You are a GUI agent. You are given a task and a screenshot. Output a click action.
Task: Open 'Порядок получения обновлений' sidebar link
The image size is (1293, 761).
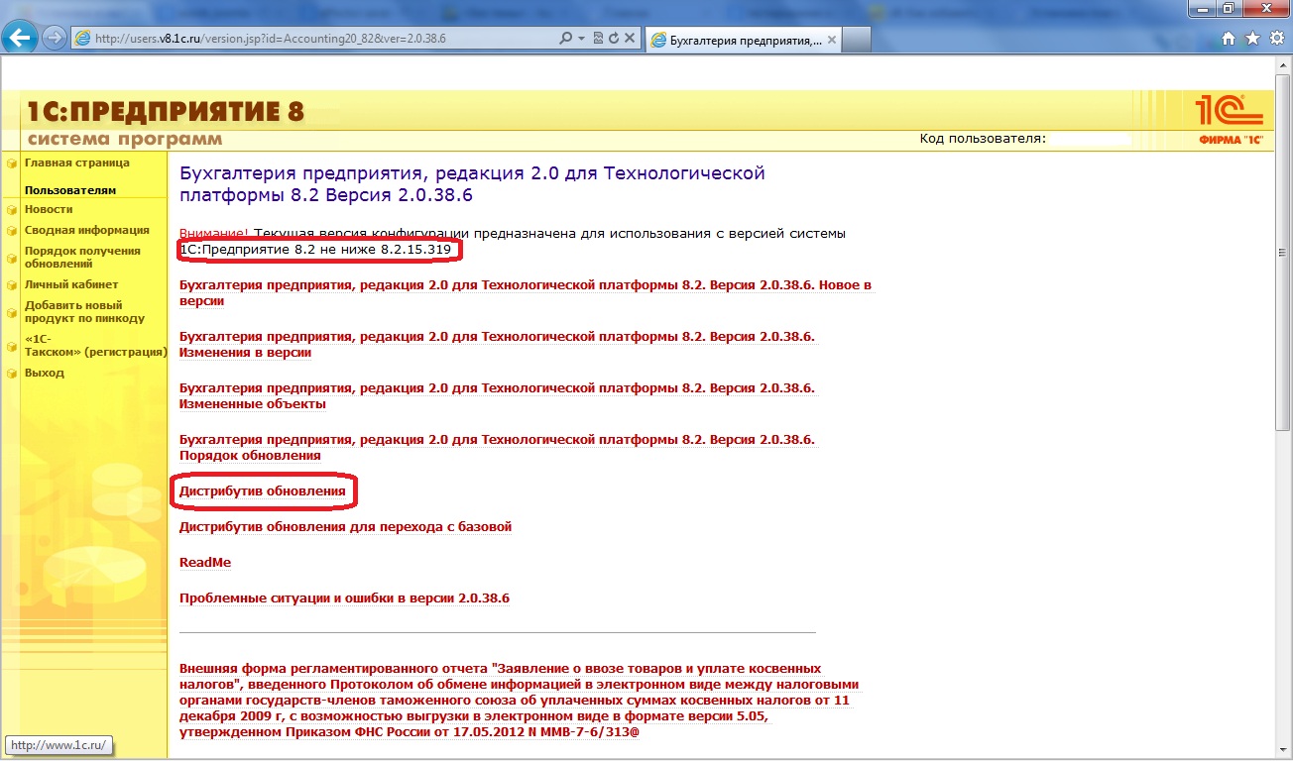[x=82, y=258]
